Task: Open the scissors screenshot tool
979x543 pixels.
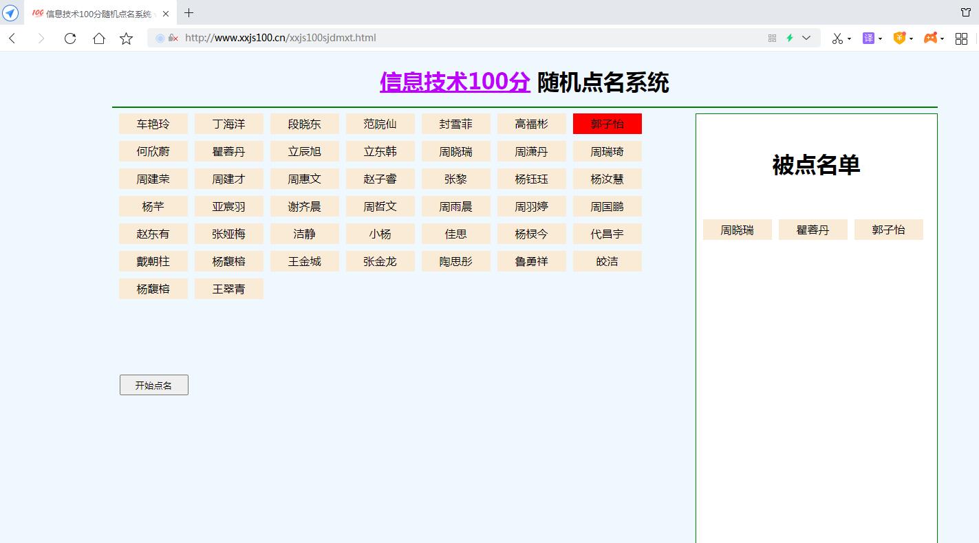Action: [837, 38]
